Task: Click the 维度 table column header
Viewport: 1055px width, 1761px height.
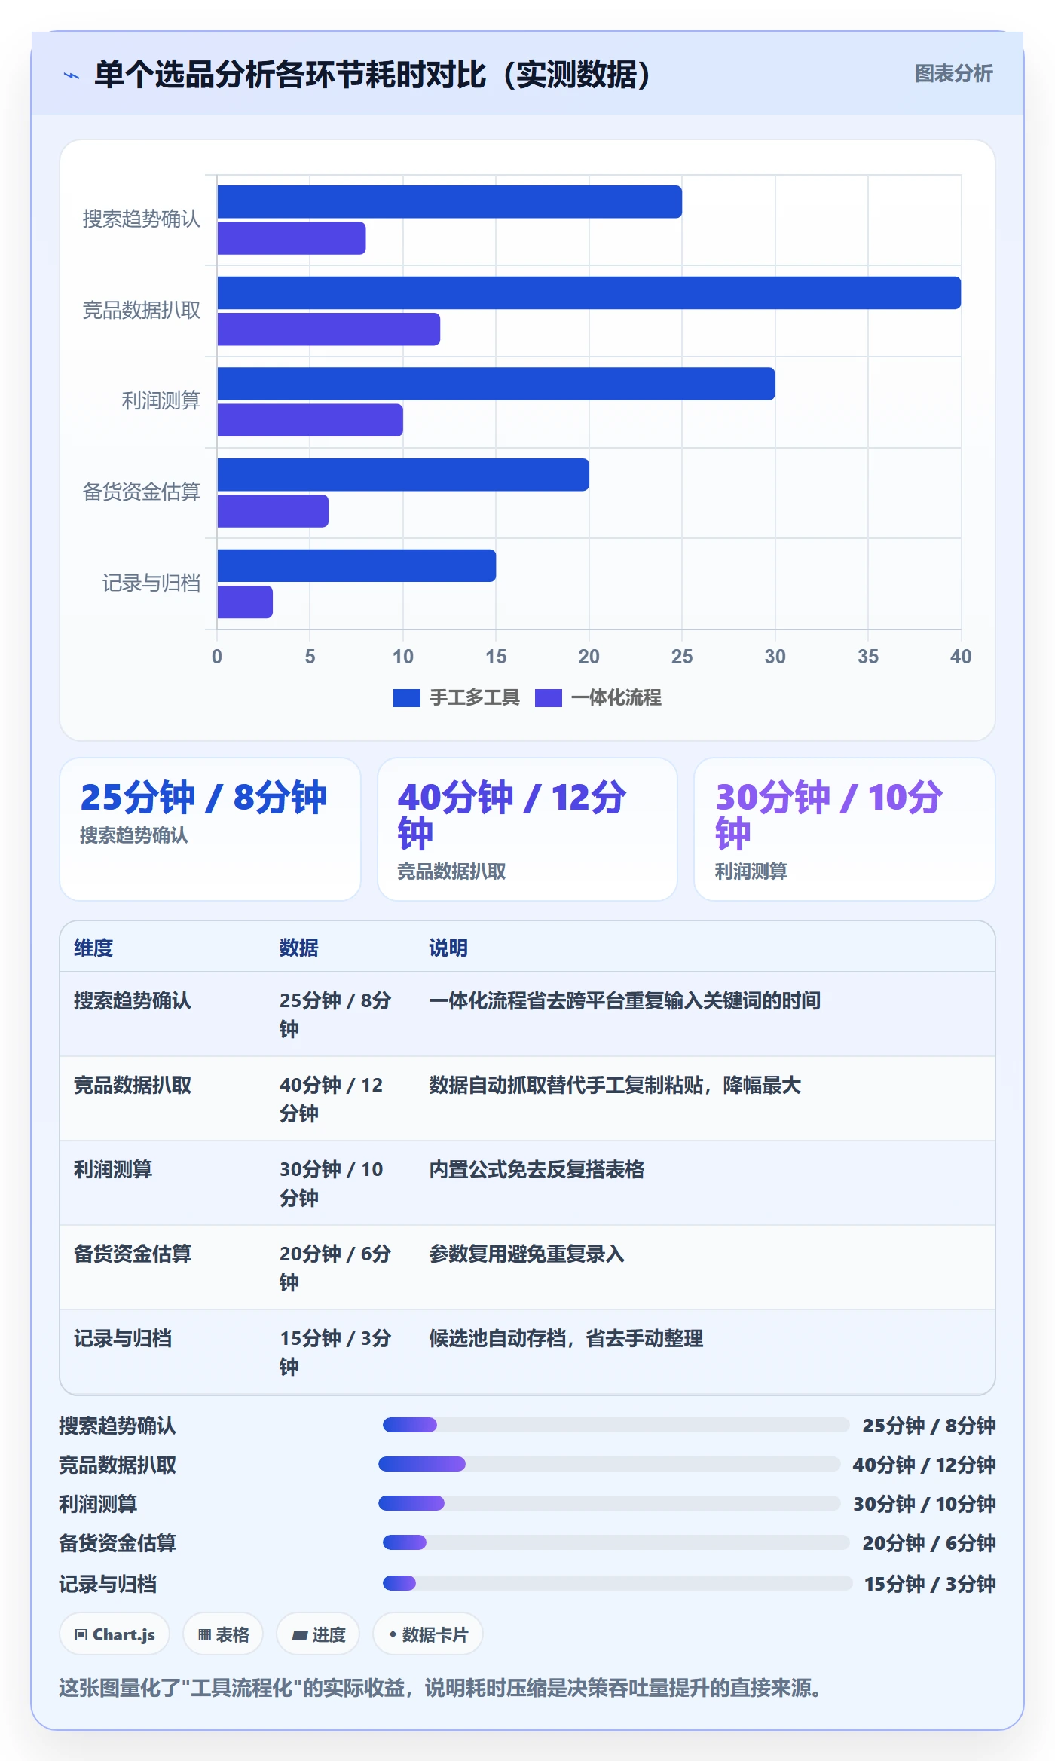Action: pyautogui.click(x=93, y=948)
